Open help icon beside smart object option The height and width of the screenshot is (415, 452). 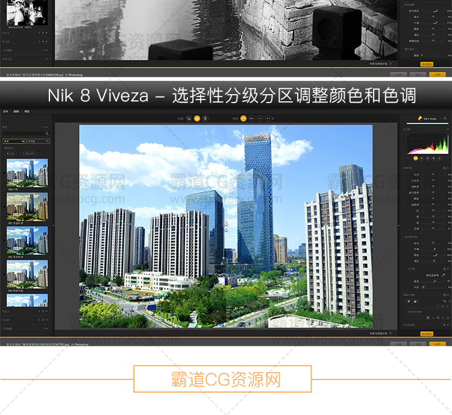click(x=391, y=334)
